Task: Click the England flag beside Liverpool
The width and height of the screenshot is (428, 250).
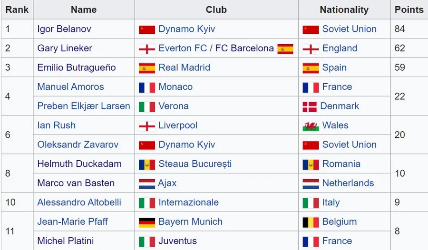Action: pos(147,126)
